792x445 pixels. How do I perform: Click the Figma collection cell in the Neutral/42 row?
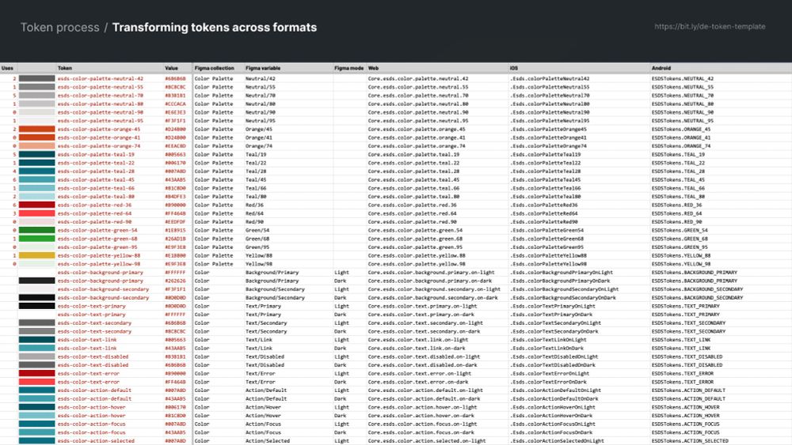click(214, 78)
